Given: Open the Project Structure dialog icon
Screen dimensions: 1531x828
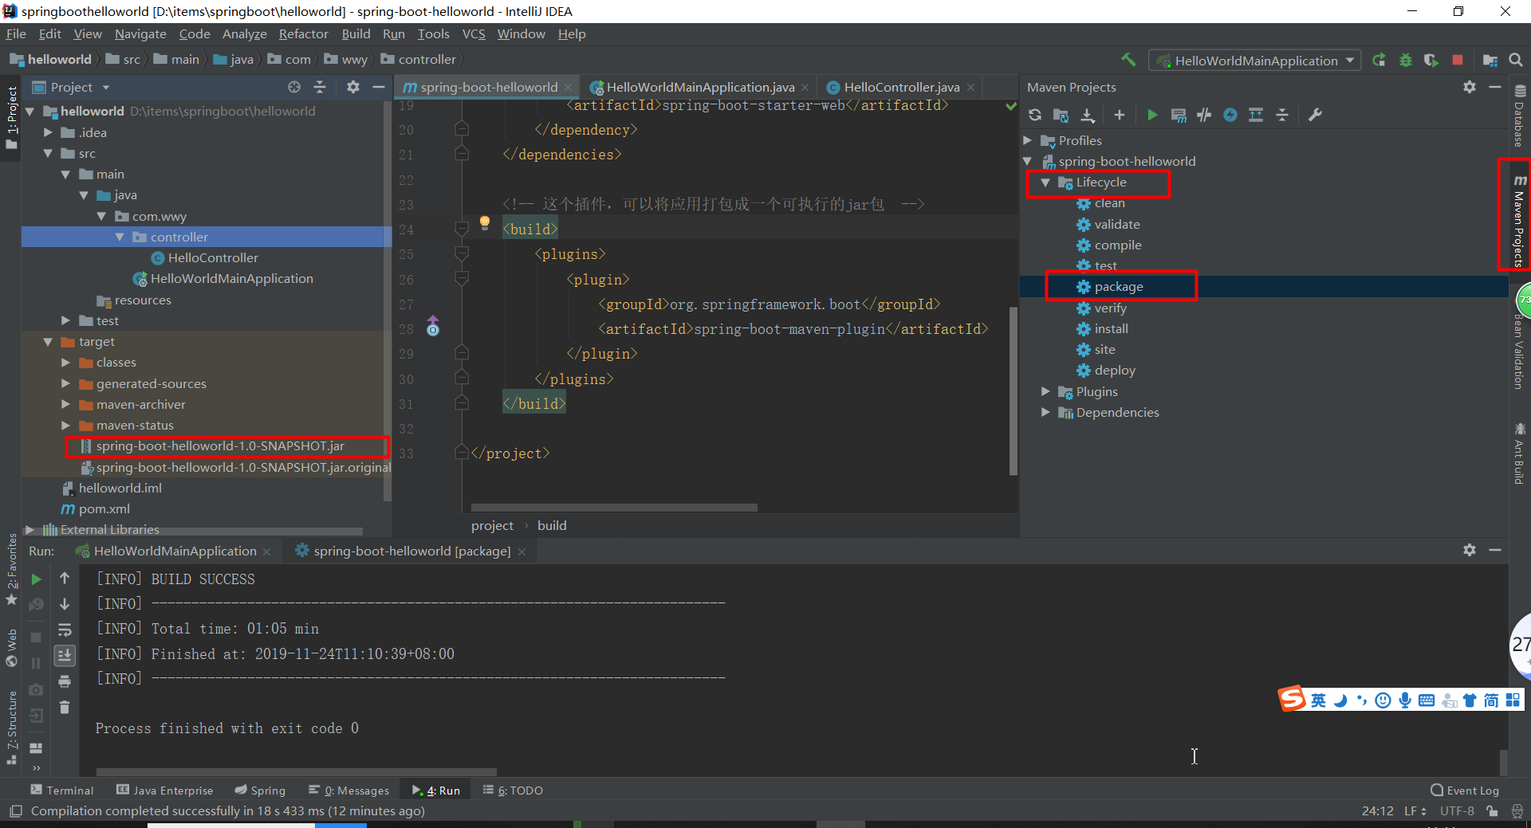Looking at the screenshot, I should 1490,60.
